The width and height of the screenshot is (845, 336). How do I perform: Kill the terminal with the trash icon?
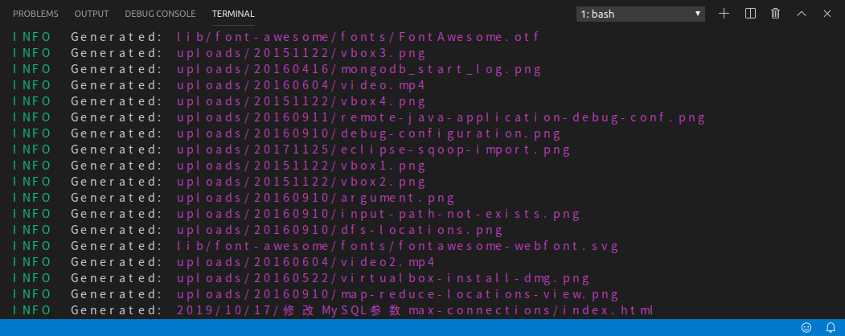[x=776, y=14]
